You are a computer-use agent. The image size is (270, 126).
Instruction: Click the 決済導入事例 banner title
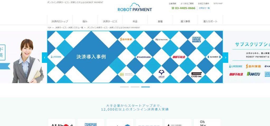[x=91, y=57]
